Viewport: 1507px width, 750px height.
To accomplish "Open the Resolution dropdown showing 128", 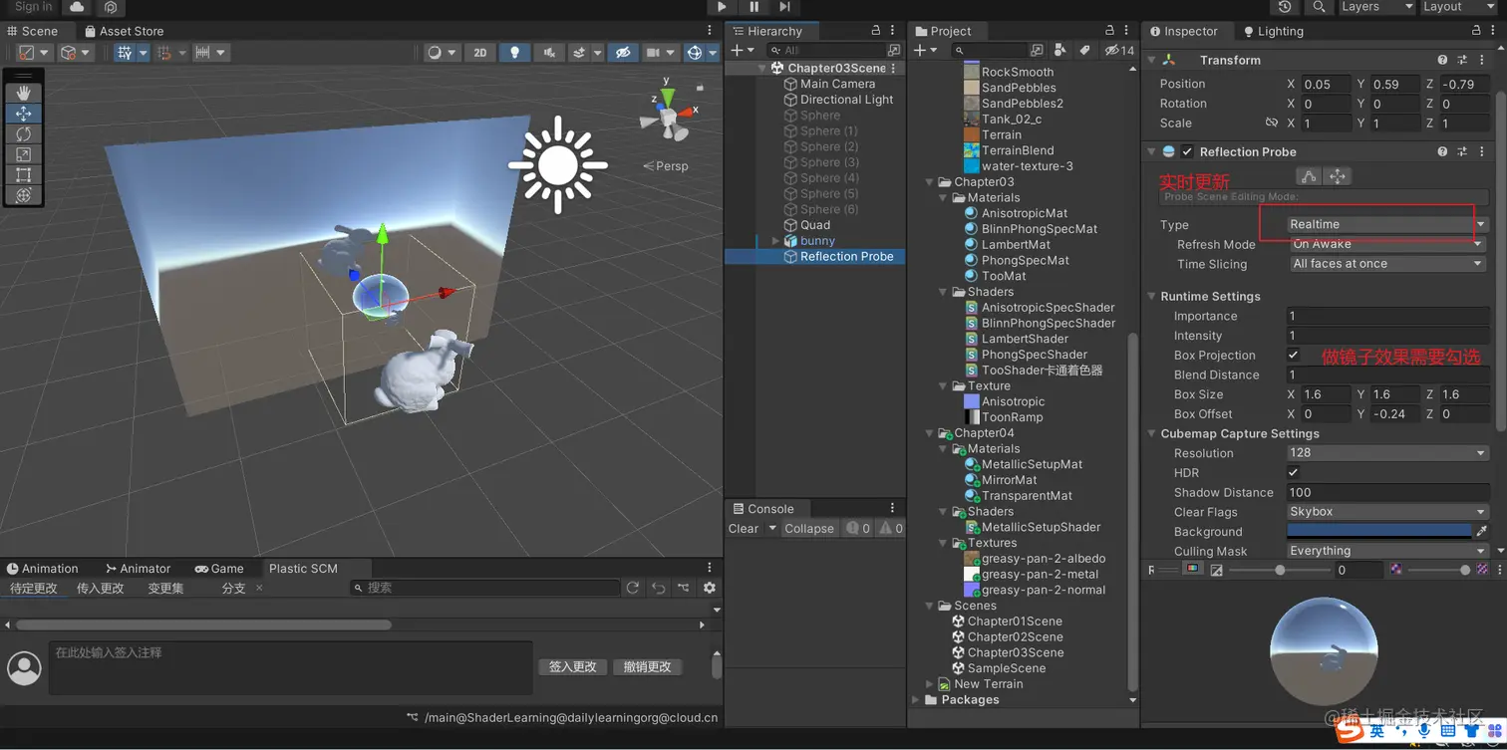I will tap(1387, 452).
